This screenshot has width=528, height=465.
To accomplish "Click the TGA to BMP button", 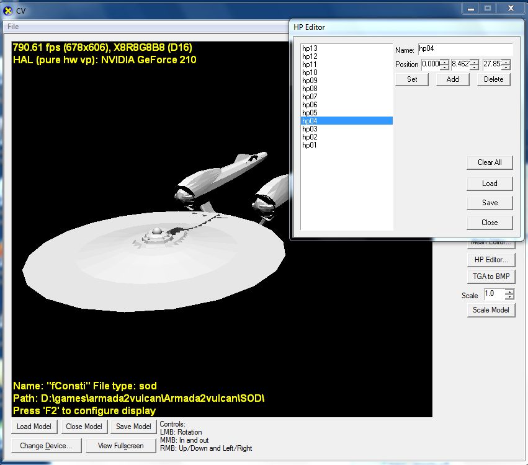I will (x=491, y=277).
